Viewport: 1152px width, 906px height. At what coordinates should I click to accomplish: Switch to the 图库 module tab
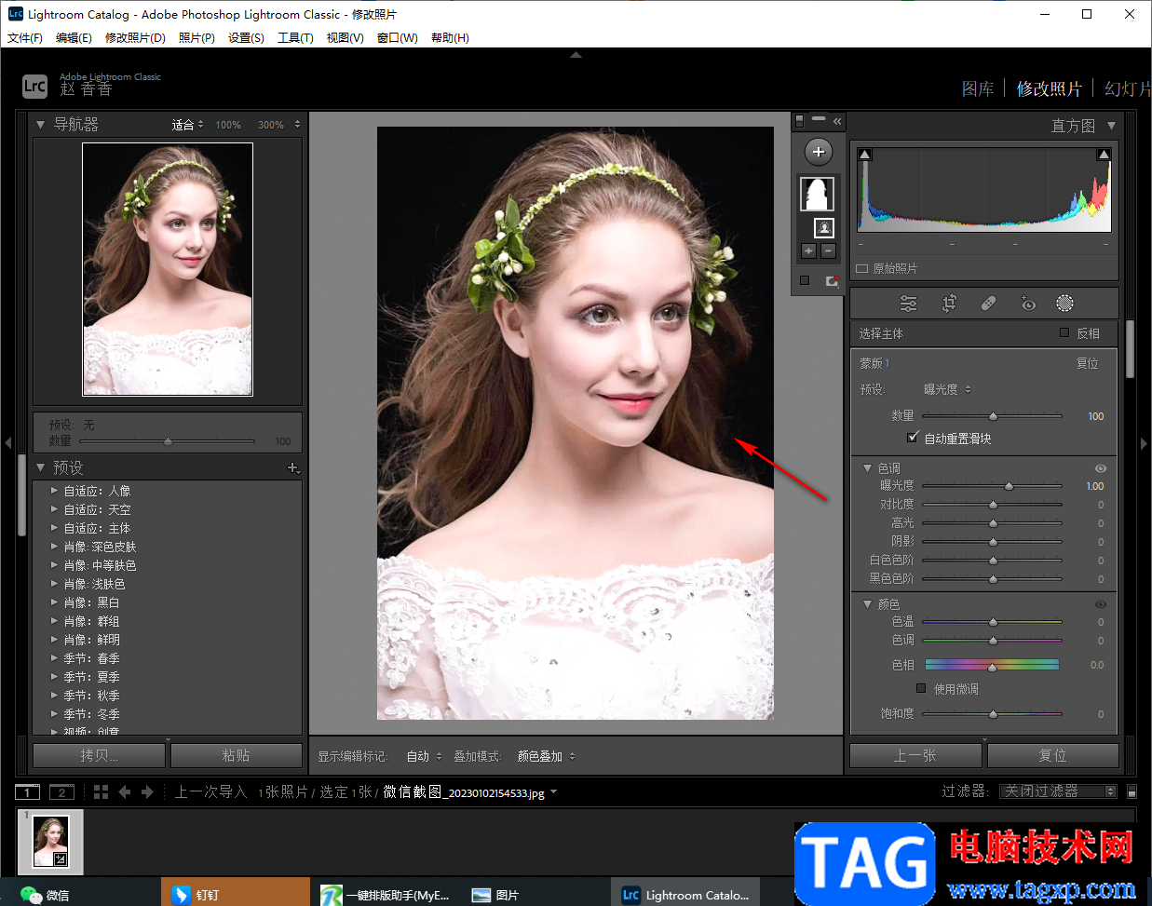pos(977,88)
